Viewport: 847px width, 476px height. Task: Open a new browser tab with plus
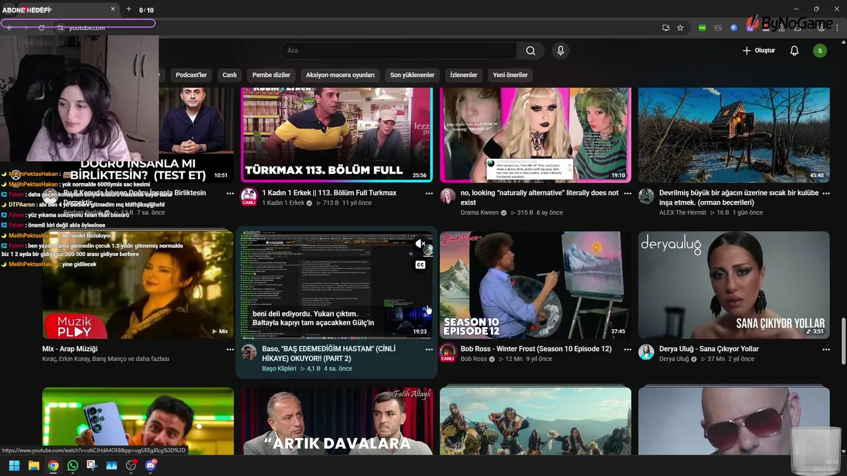[x=128, y=9]
